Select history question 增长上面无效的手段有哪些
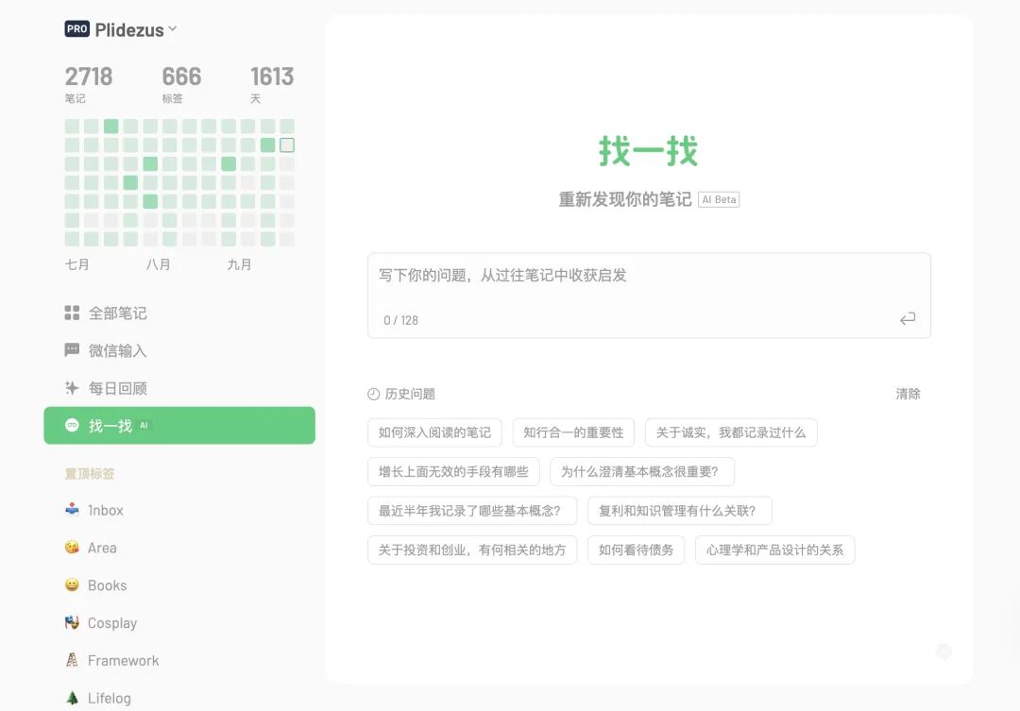The width and height of the screenshot is (1020, 711). click(x=453, y=471)
